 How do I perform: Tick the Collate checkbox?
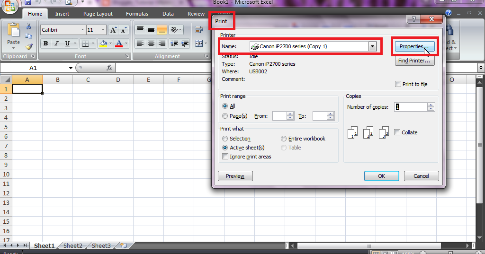[x=397, y=132]
